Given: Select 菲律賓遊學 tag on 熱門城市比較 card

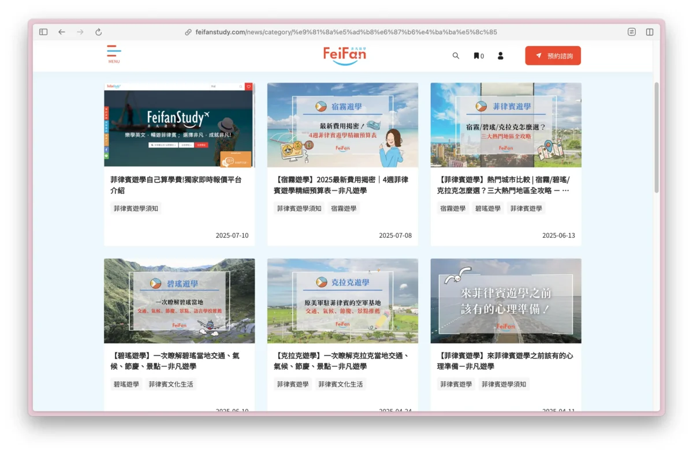Looking at the screenshot, I should pyautogui.click(x=526, y=208).
